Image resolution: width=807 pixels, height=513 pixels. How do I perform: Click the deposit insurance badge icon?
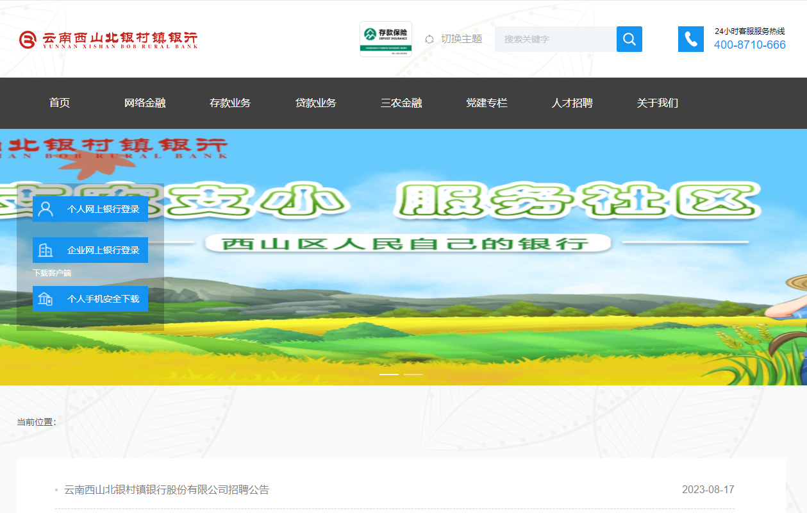point(385,39)
